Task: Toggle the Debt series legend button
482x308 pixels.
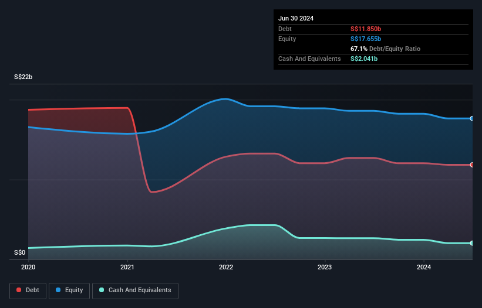Action: click(28, 290)
